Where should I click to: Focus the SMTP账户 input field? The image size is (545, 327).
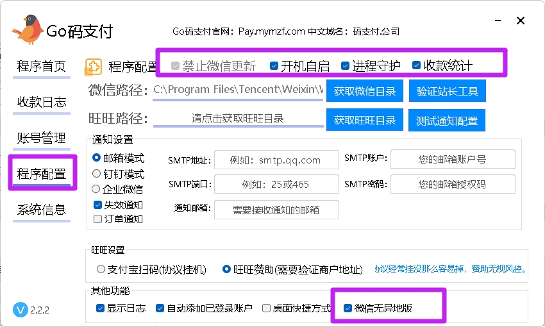tap(453, 160)
